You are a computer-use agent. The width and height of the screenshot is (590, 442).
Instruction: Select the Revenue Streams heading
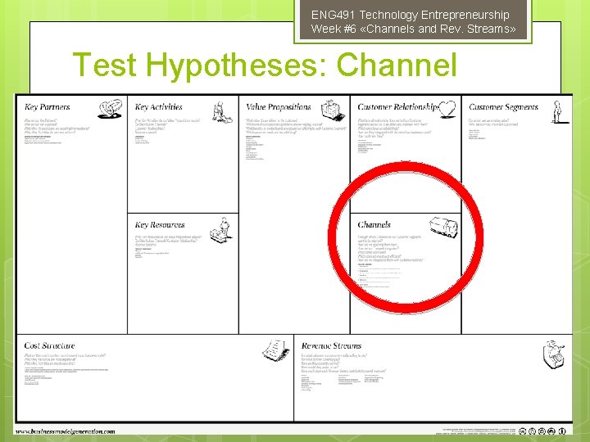pos(331,345)
